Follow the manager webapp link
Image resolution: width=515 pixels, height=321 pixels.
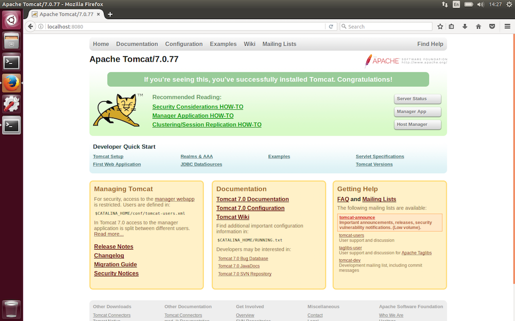(x=175, y=199)
